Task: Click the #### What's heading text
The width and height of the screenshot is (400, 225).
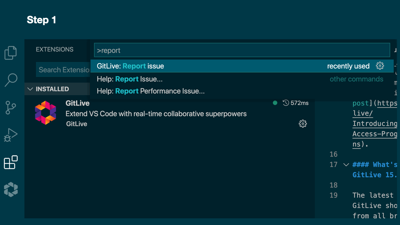Action: pos(375,165)
